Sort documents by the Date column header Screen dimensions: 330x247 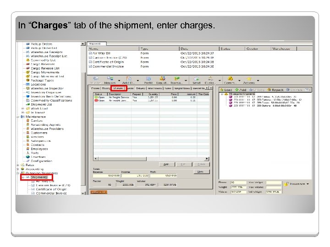(199, 49)
